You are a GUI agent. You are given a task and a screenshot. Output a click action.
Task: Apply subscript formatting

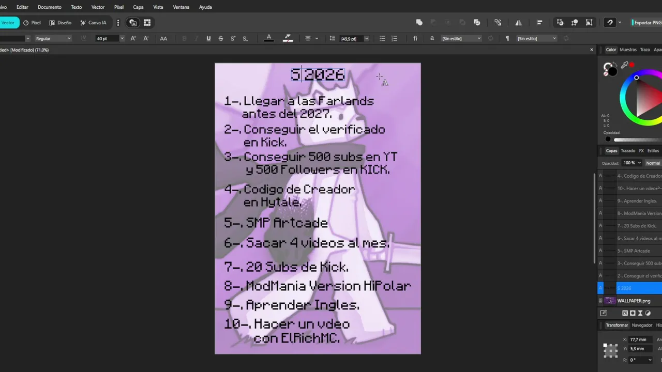245,38
